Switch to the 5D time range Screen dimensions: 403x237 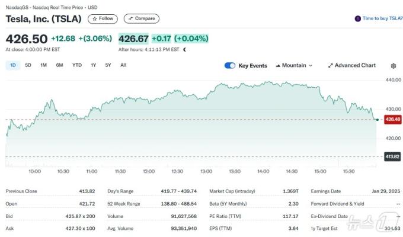28,65
